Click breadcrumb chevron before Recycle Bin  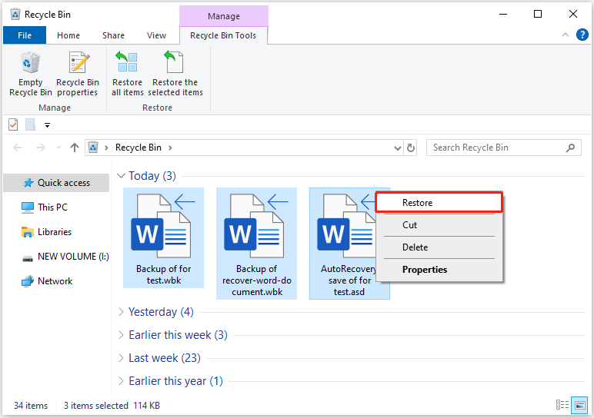tap(106, 148)
